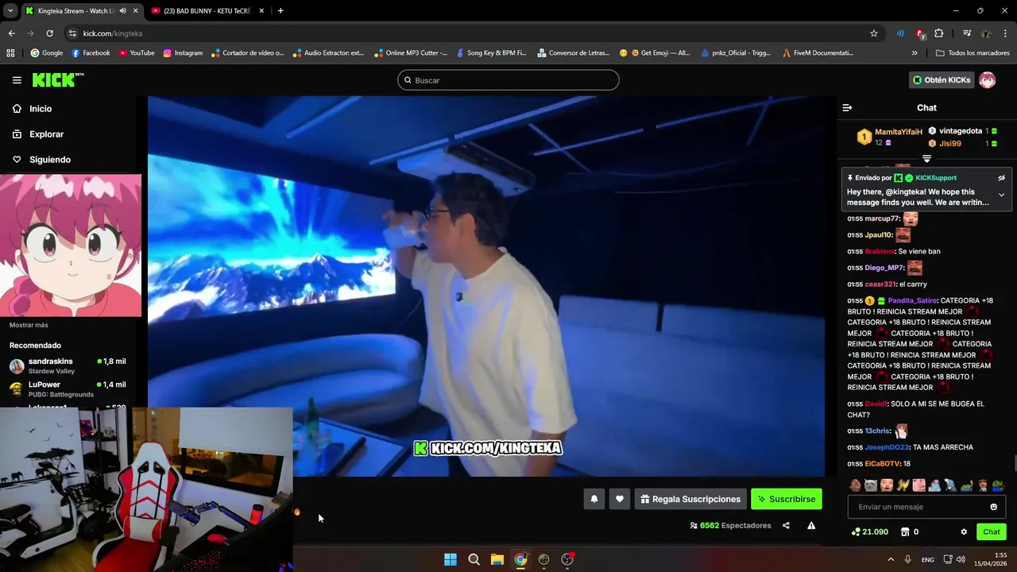Open media control music-note icon

[967, 33]
